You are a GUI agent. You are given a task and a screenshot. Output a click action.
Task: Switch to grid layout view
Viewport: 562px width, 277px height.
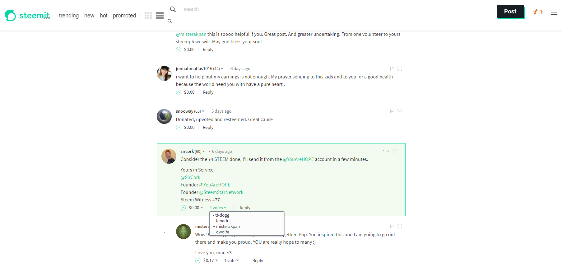click(x=148, y=16)
